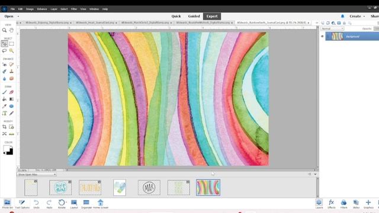The image size is (379, 213).
Task: Toggle the Tool Options panel
Action: [23, 204]
